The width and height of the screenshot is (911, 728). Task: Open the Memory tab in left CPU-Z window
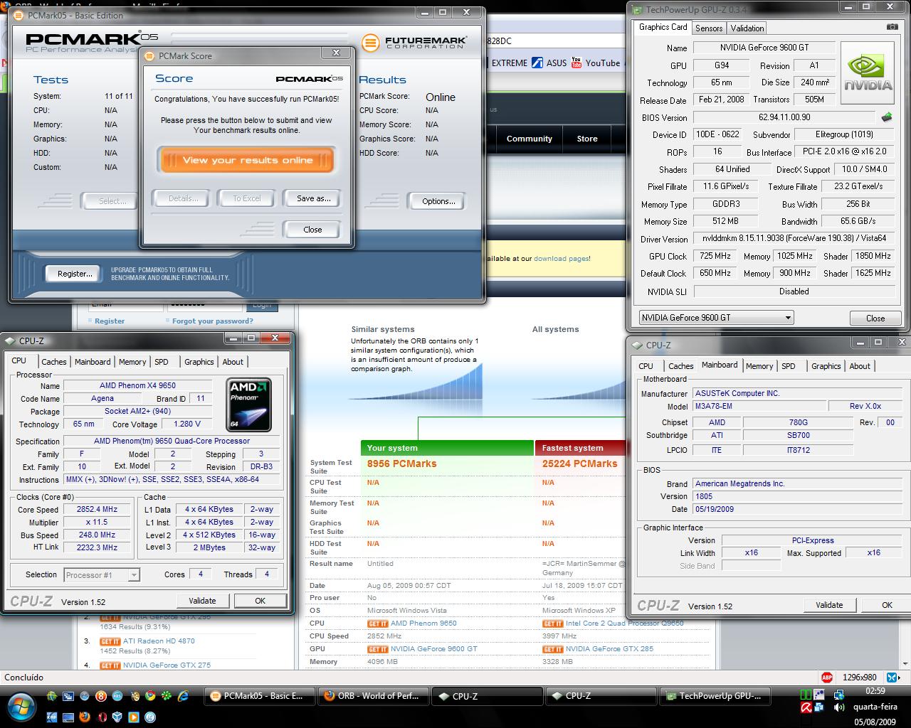(x=132, y=362)
